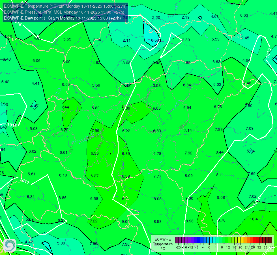Click the 8.58 grid value
This screenshot has width=277, height=255.
pyautogui.click(x=158, y=222)
